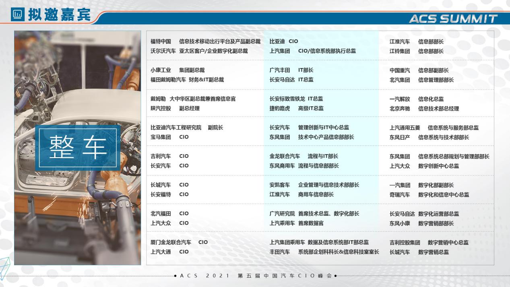Select 信息系统与服务部总监 title
The image size is (510, 287).
pyautogui.click(x=453, y=128)
